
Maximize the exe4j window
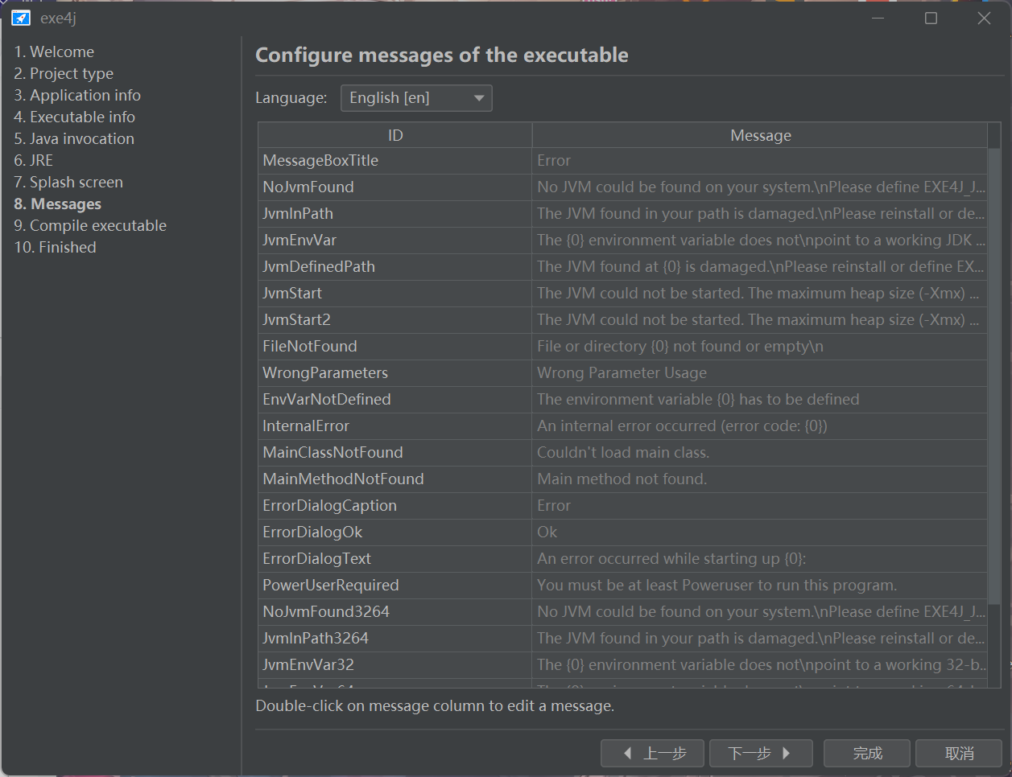[931, 18]
